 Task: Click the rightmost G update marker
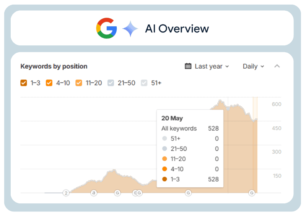tap(252, 193)
